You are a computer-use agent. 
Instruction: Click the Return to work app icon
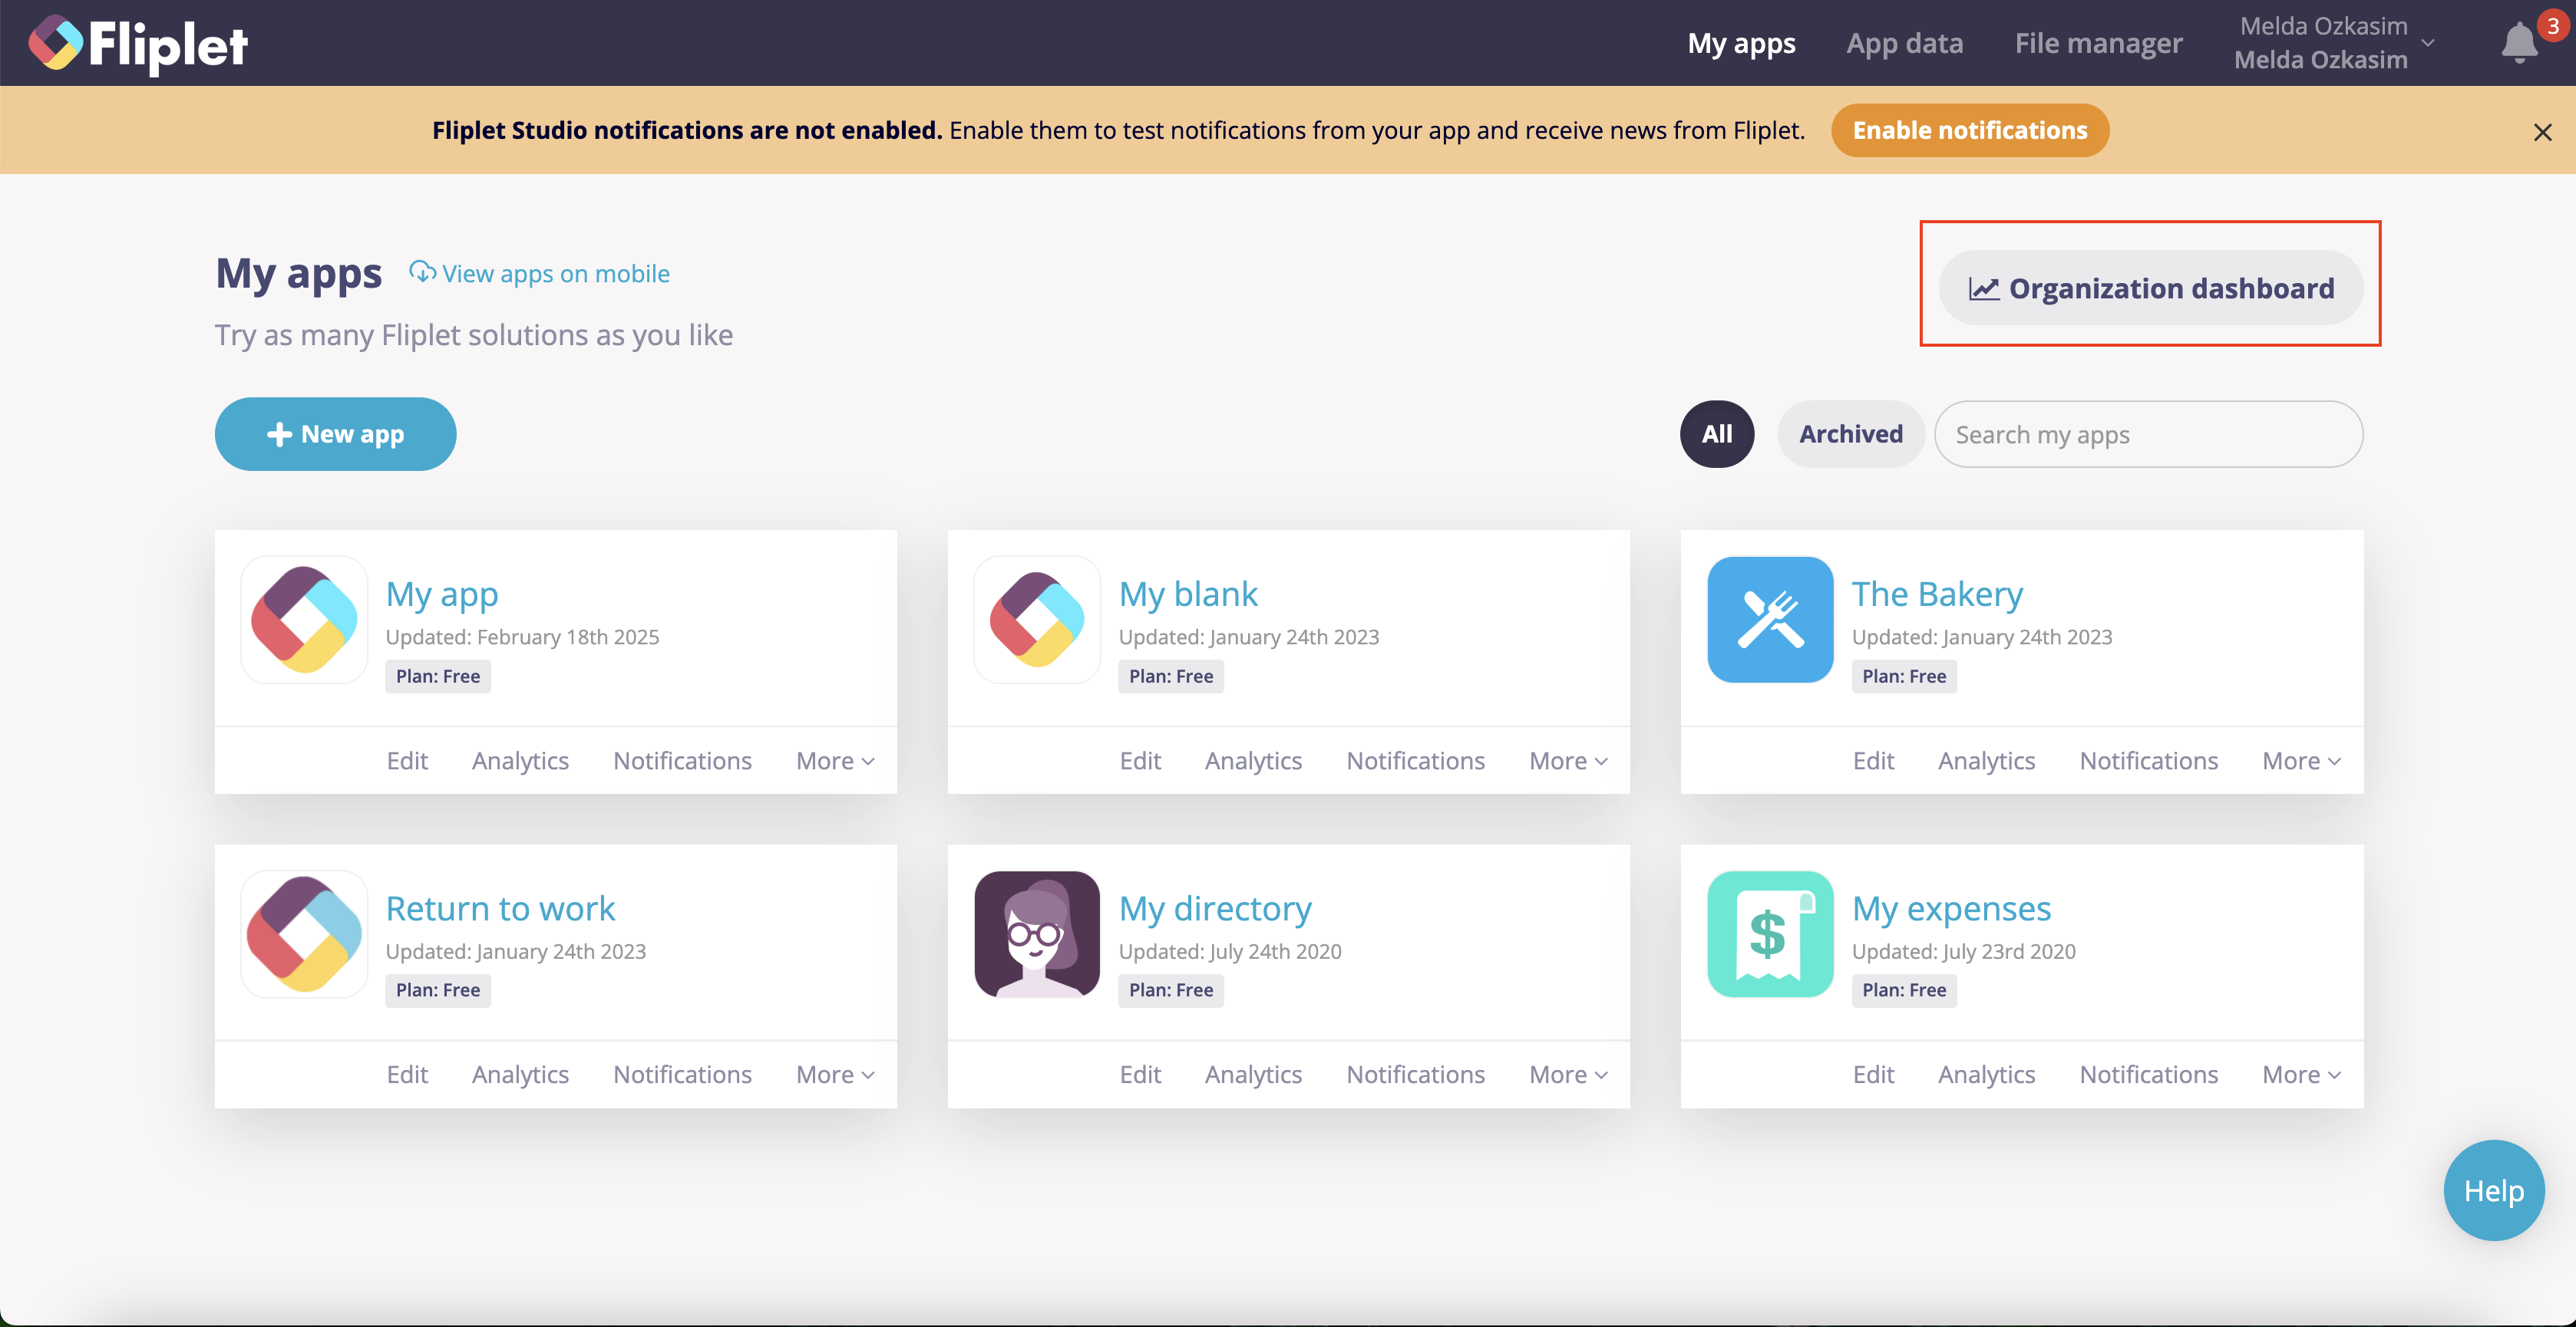pyautogui.click(x=305, y=934)
